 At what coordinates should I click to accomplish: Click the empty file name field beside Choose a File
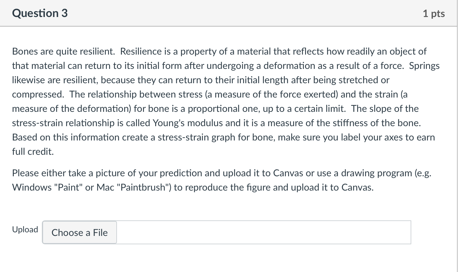pyautogui.click(x=263, y=233)
